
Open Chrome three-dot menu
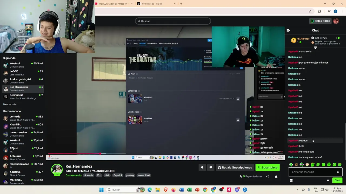pos(342,11)
